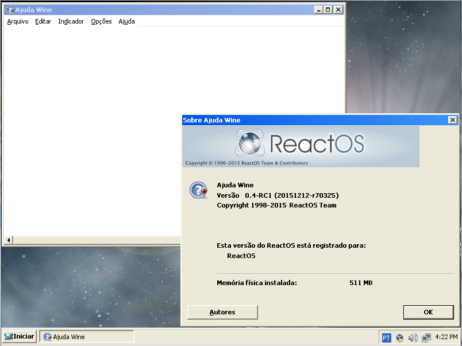
Task: Select the PT keyboard layout indicator
Action: pos(386,337)
